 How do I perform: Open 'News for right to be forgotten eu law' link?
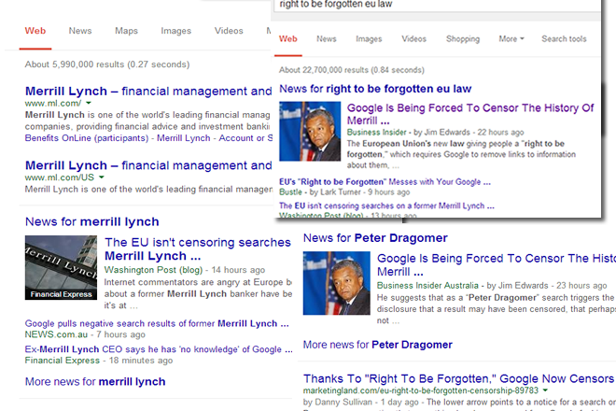375,89
